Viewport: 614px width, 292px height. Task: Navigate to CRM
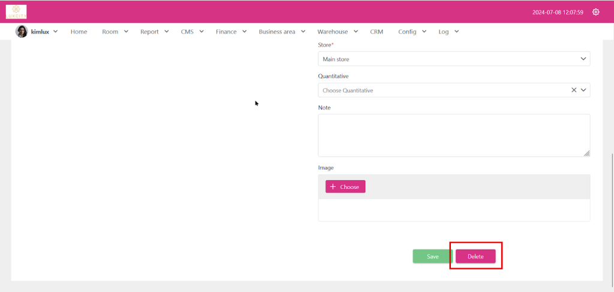(377, 32)
